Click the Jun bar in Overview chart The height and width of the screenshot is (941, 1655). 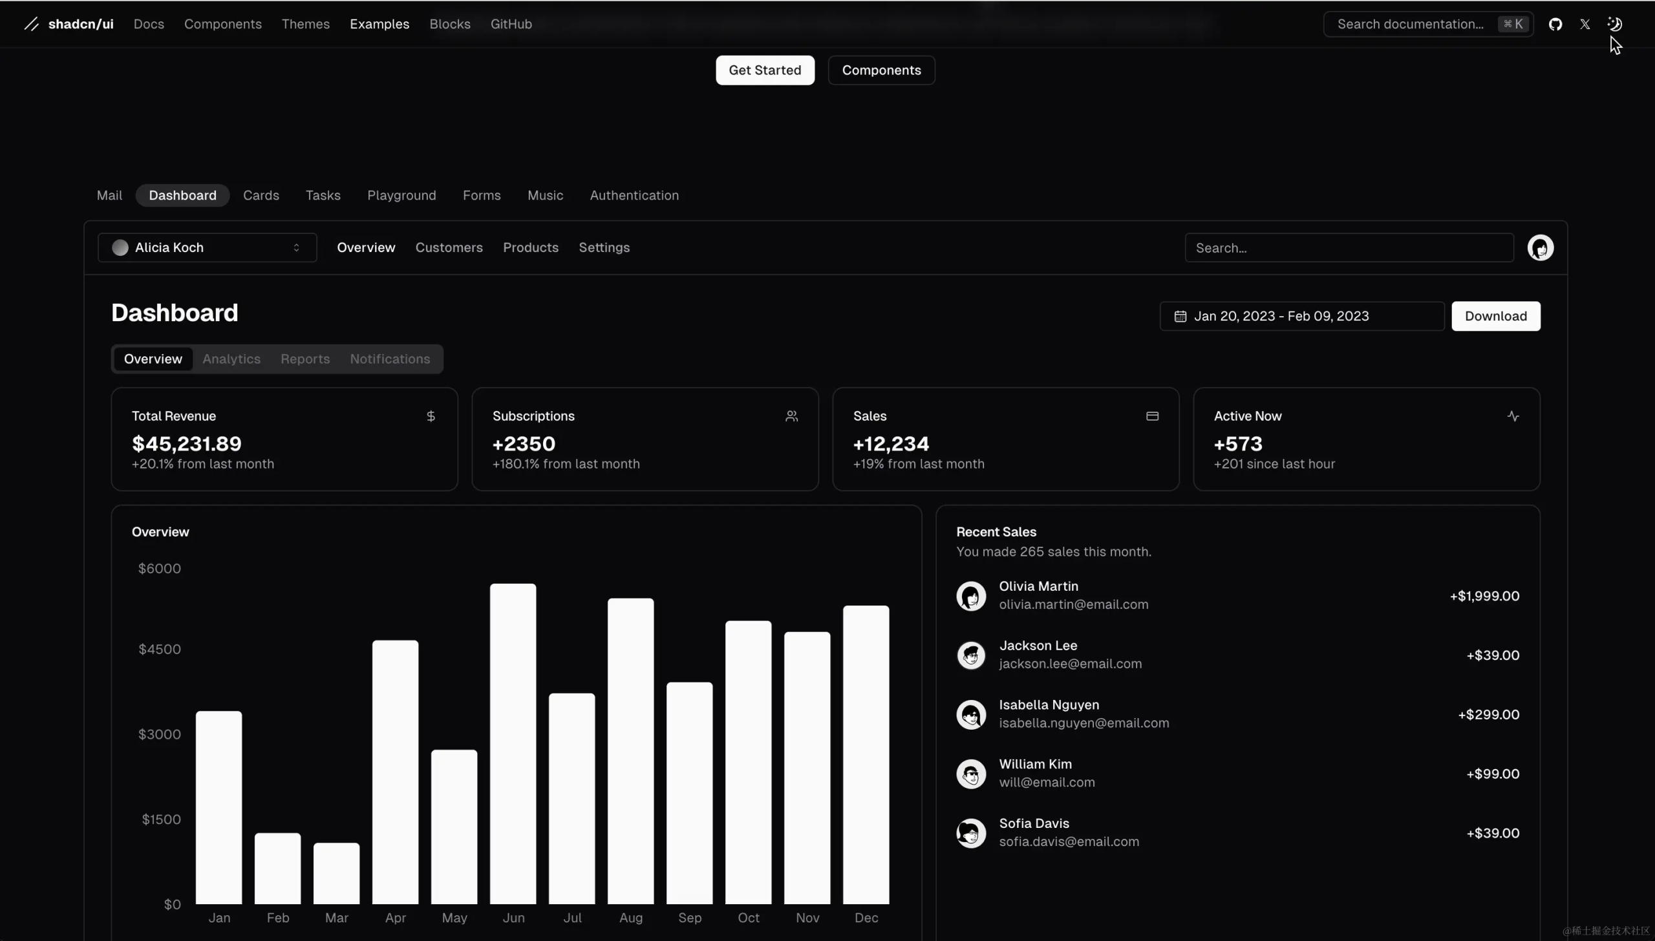pyautogui.click(x=513, y=743)
